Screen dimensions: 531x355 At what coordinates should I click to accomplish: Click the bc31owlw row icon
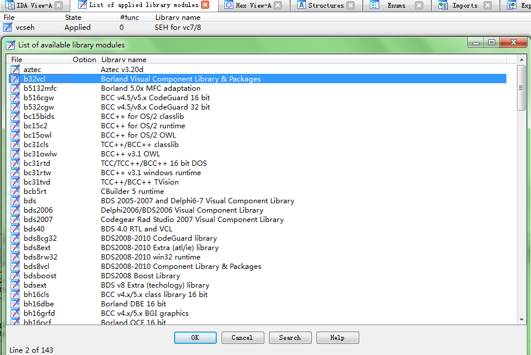click(x=15, y=154)
